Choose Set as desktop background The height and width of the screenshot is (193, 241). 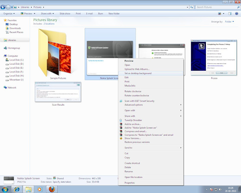tap(138, 73)
